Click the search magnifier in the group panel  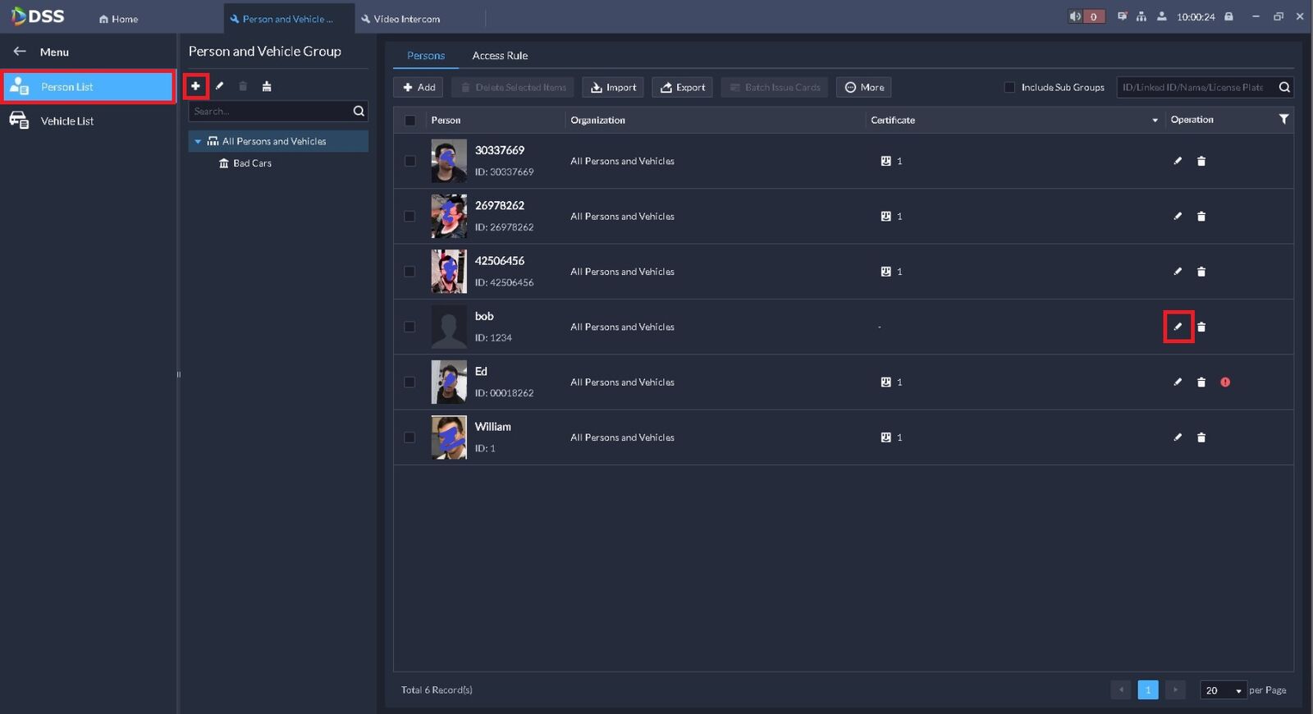[359, 111]
